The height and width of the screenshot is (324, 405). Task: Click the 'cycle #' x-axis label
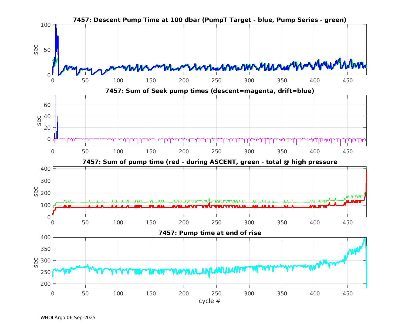[x=210, y=301]
